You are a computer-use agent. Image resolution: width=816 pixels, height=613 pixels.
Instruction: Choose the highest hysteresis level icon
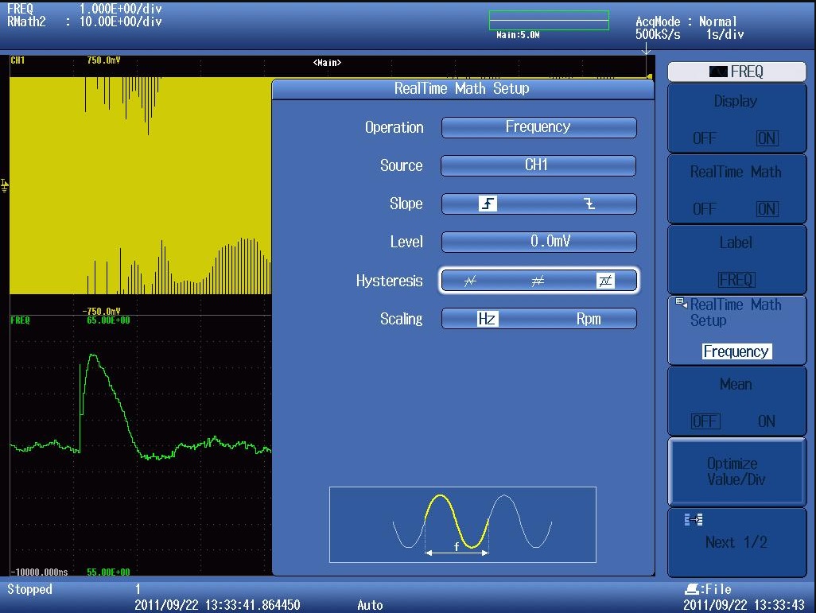(605, 281)
